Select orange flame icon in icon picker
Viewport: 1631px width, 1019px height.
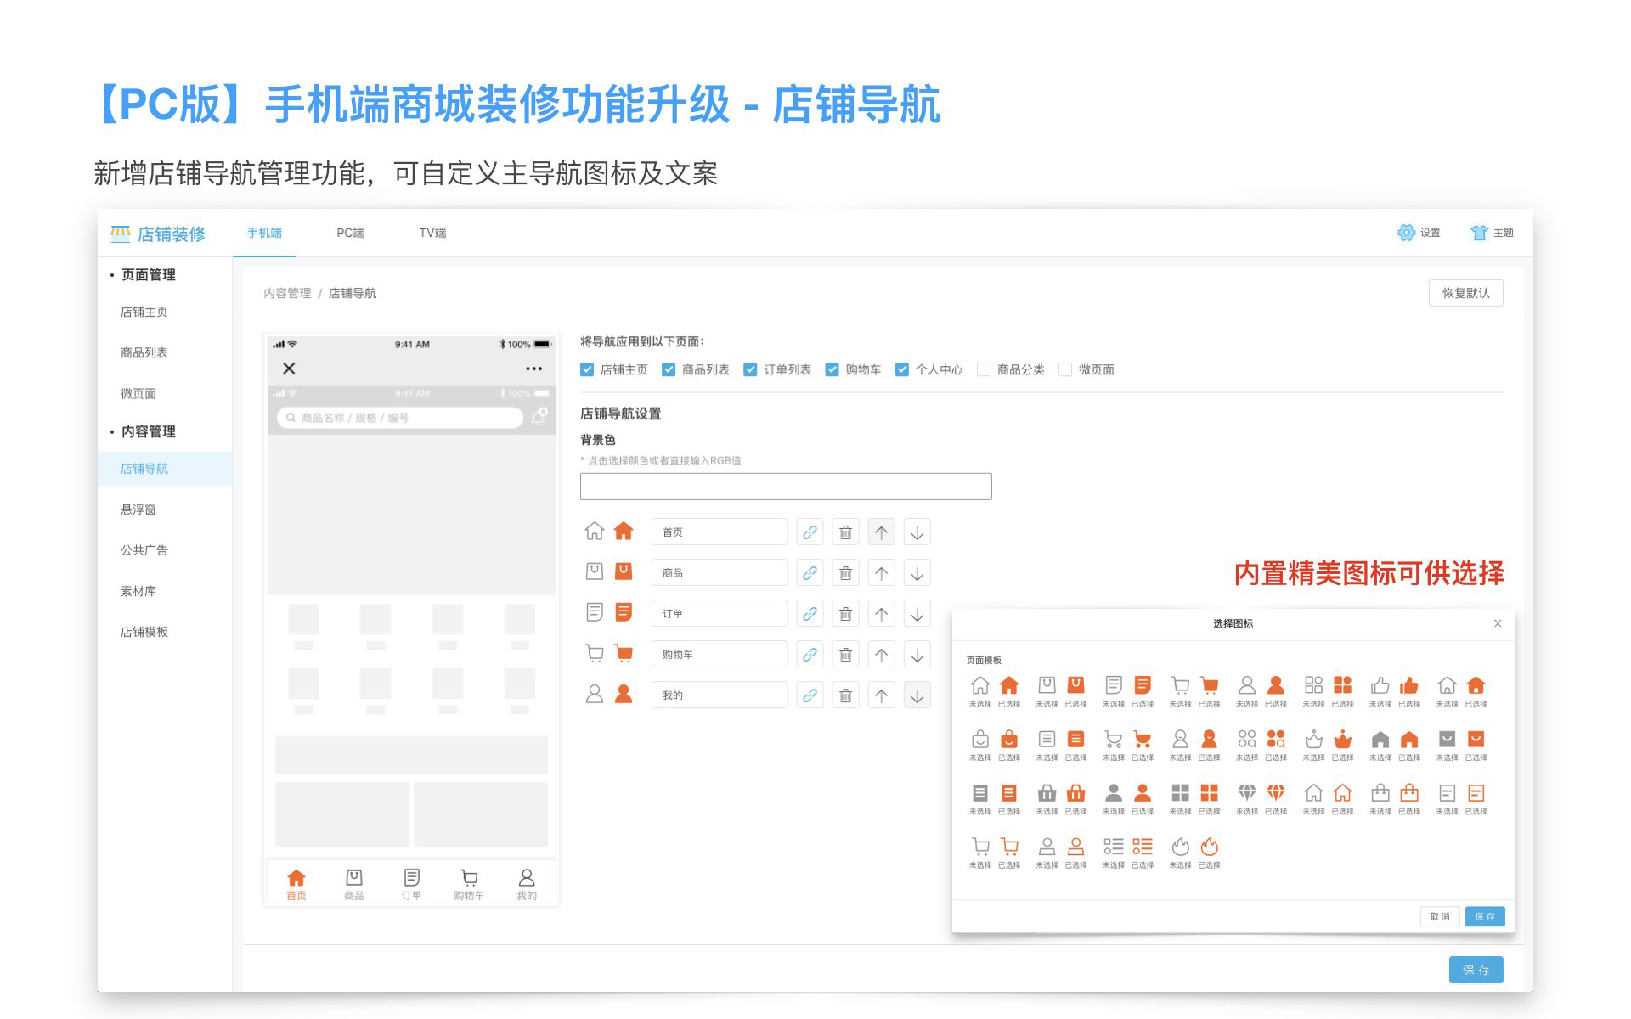pos(1209,847)
